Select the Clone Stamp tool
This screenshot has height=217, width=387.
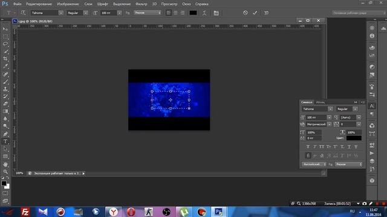coord(5,89)
